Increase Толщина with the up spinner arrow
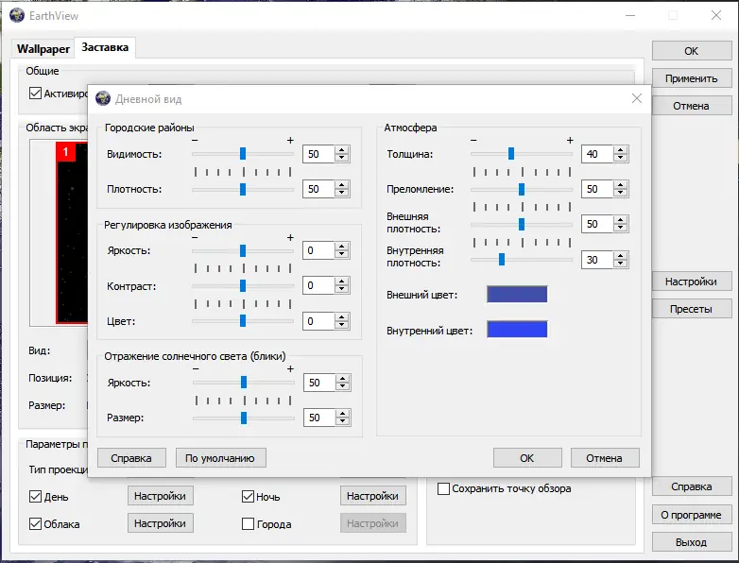739x563 pixels. (621, 150)
